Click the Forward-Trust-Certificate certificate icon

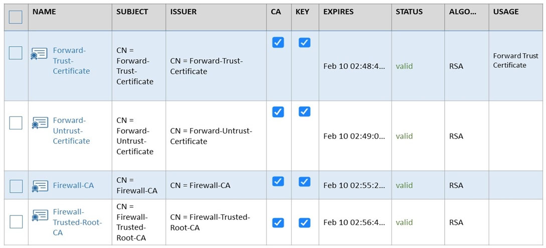tap(39, 54)
